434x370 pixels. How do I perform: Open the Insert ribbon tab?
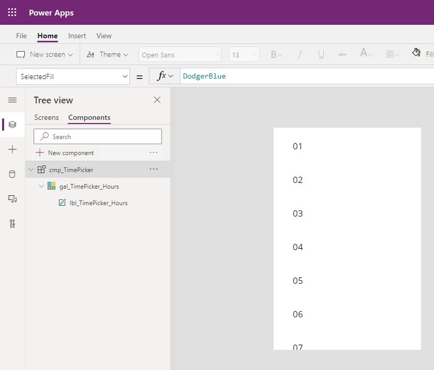[x=77, y=36]
